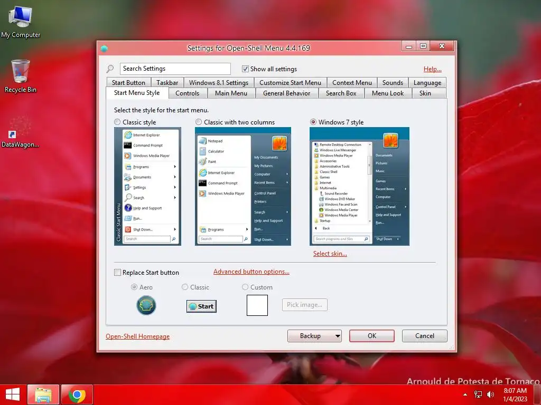This screenshot has height=405, width=541.
Task: Open the Menu Look tab
Action: (388, 93)
